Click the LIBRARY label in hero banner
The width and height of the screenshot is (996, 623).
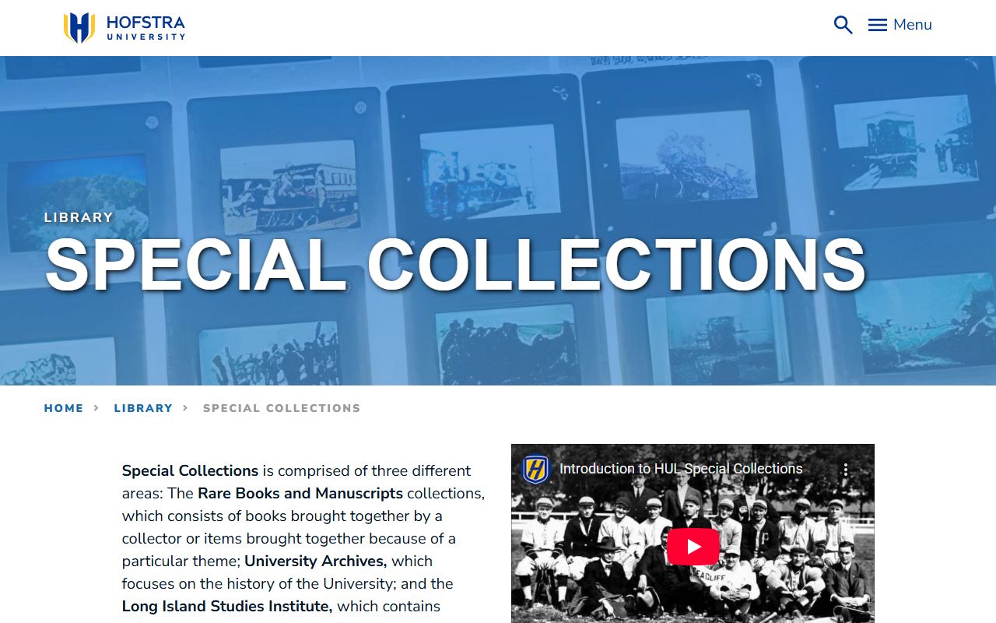pos(79,217)
